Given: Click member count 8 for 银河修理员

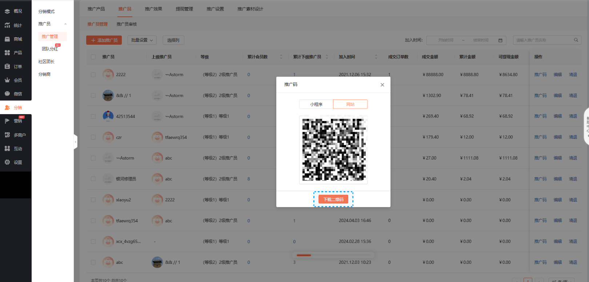Looking at the screenshot, I should [249, 179].
